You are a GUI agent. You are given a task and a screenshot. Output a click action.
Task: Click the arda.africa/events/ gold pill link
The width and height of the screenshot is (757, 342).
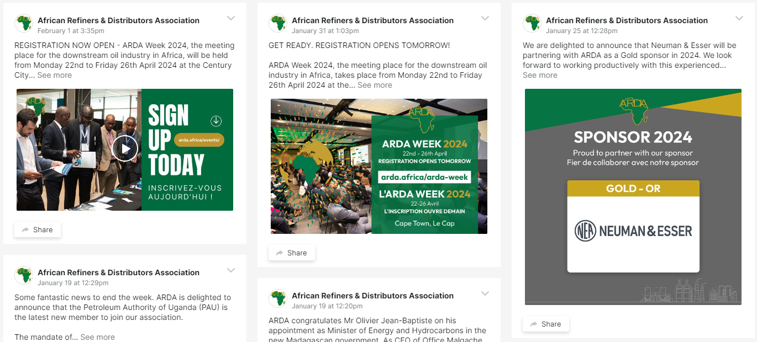[x=199, y=140]
